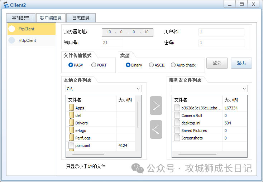
Task: Click the size value 504
Action: click(x=228, y=123)
